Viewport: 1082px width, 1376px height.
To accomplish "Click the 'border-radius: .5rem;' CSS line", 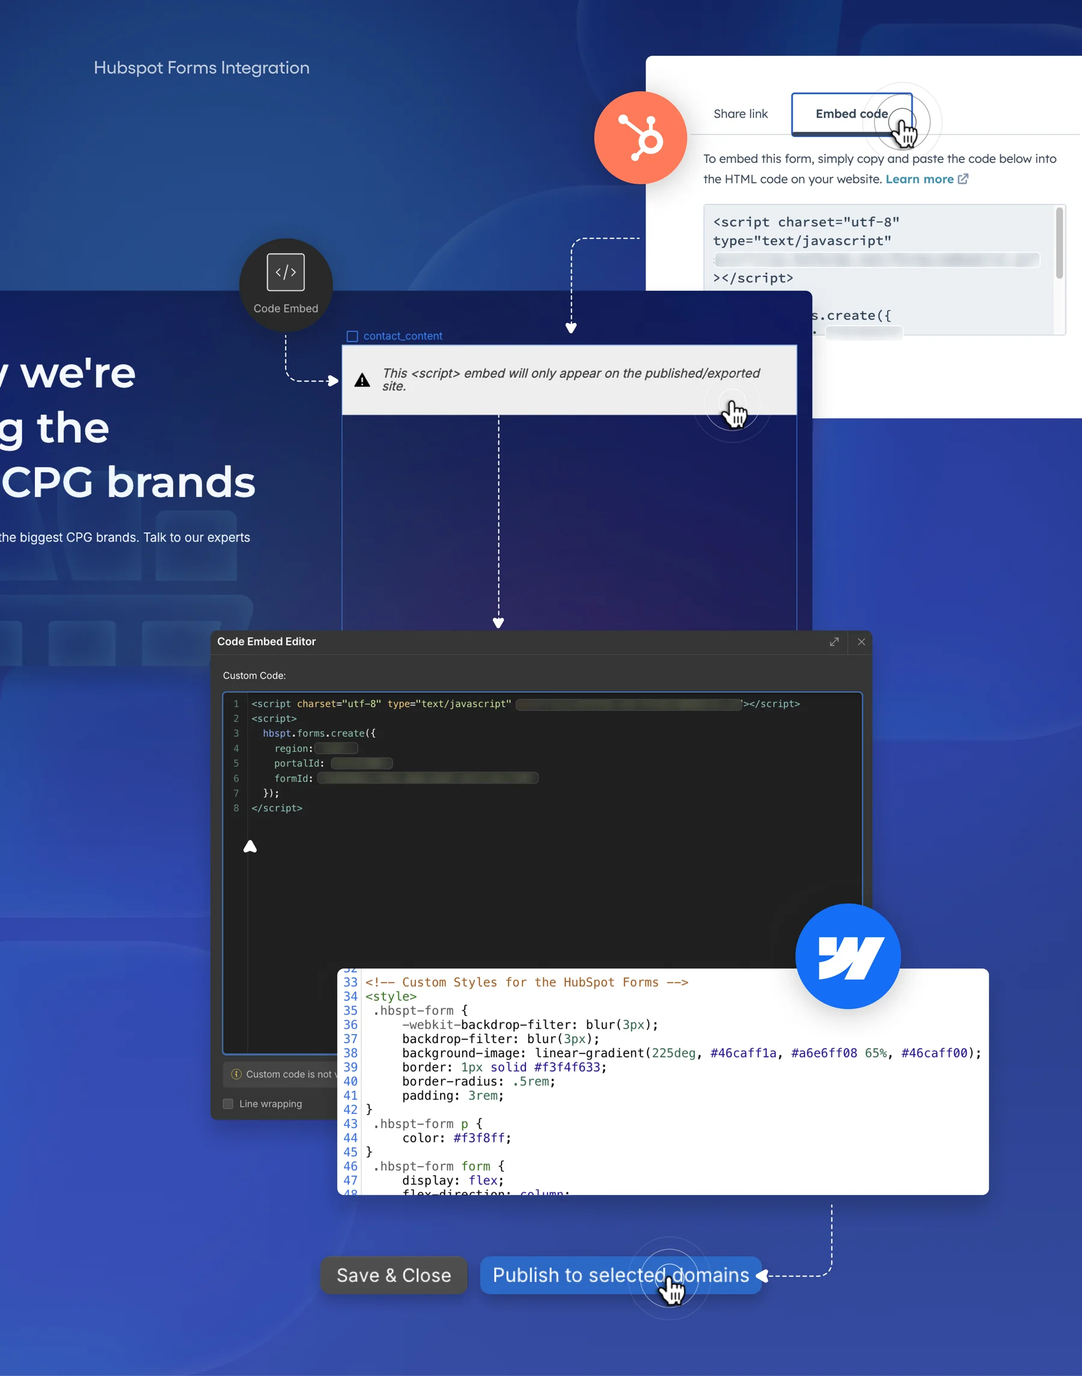I will (x=479, y=1082).
